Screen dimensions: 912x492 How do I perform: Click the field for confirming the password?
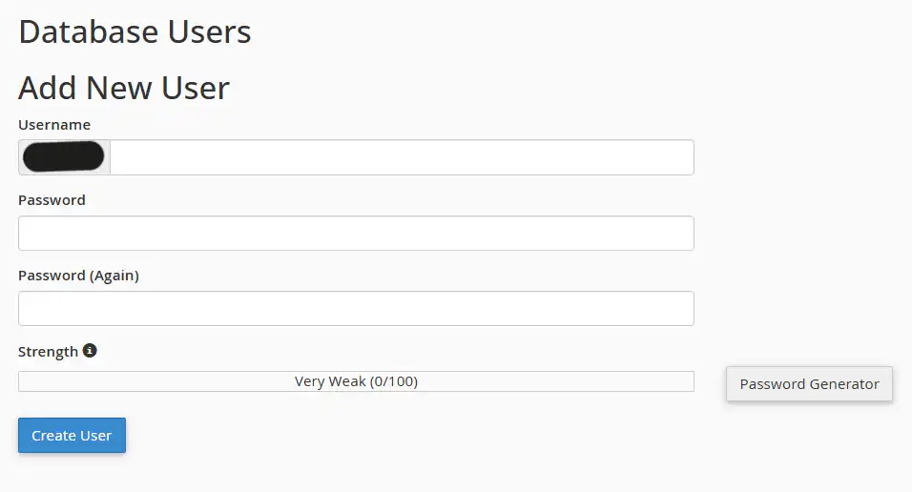[356, 308]
